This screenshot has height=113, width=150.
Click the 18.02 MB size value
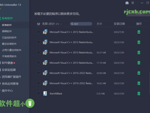[101, 83]
